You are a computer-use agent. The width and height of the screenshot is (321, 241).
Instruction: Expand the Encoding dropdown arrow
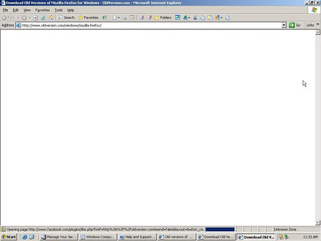click(x=222, y=18)
